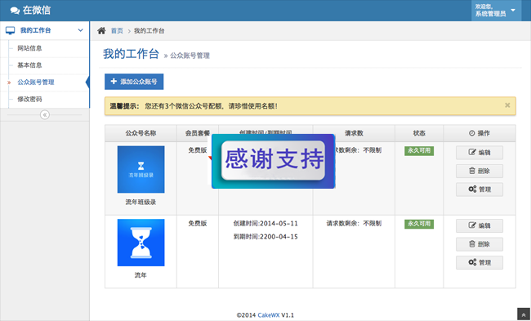Click the 在微信 chat bubble logo icon

click(15, 11)
